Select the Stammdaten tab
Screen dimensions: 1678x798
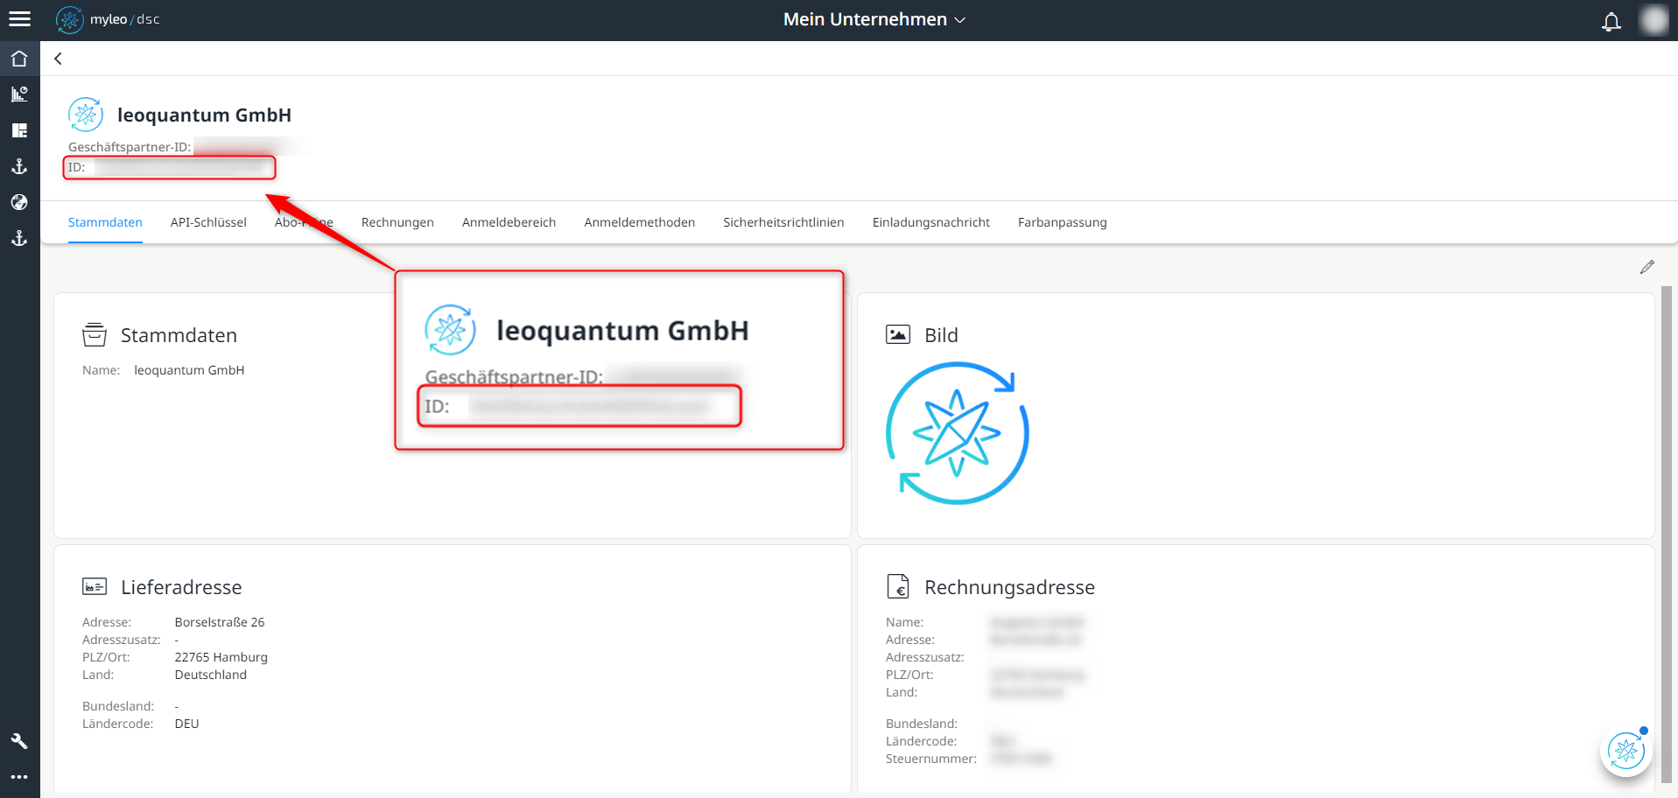(x=105, y=222)
